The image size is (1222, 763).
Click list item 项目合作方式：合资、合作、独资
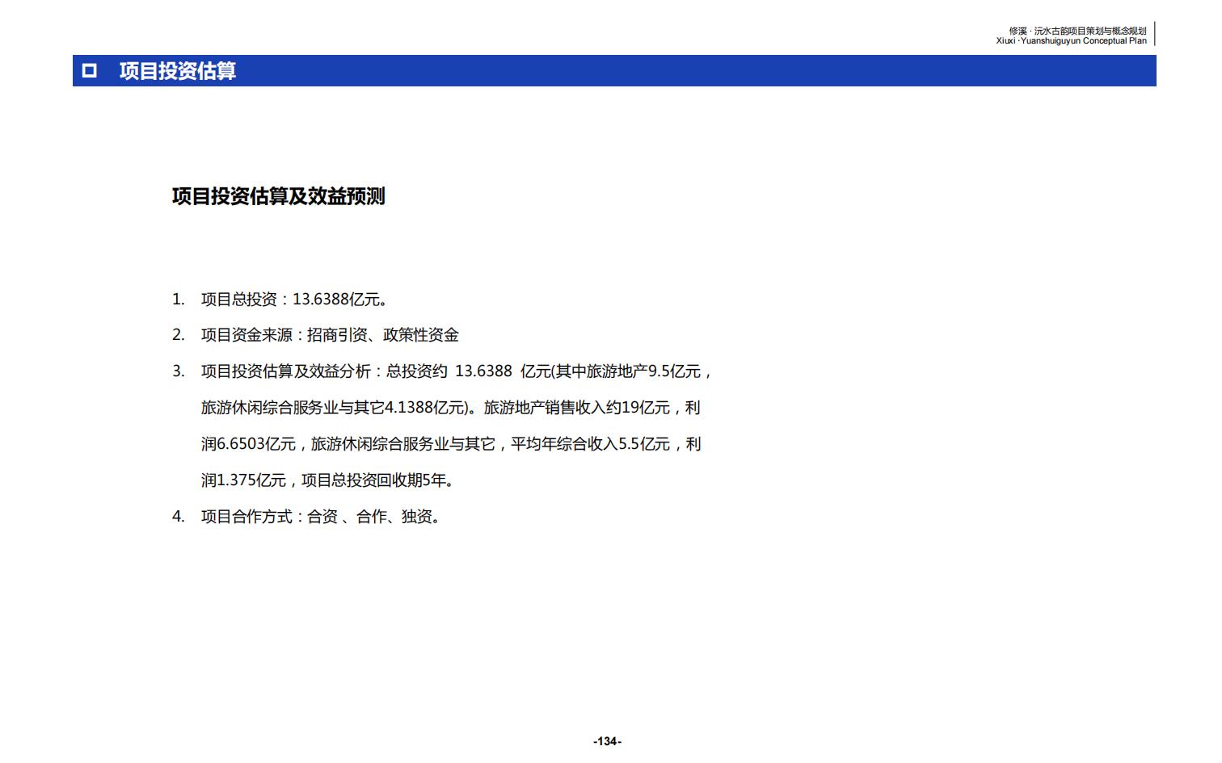click(322, 517)
